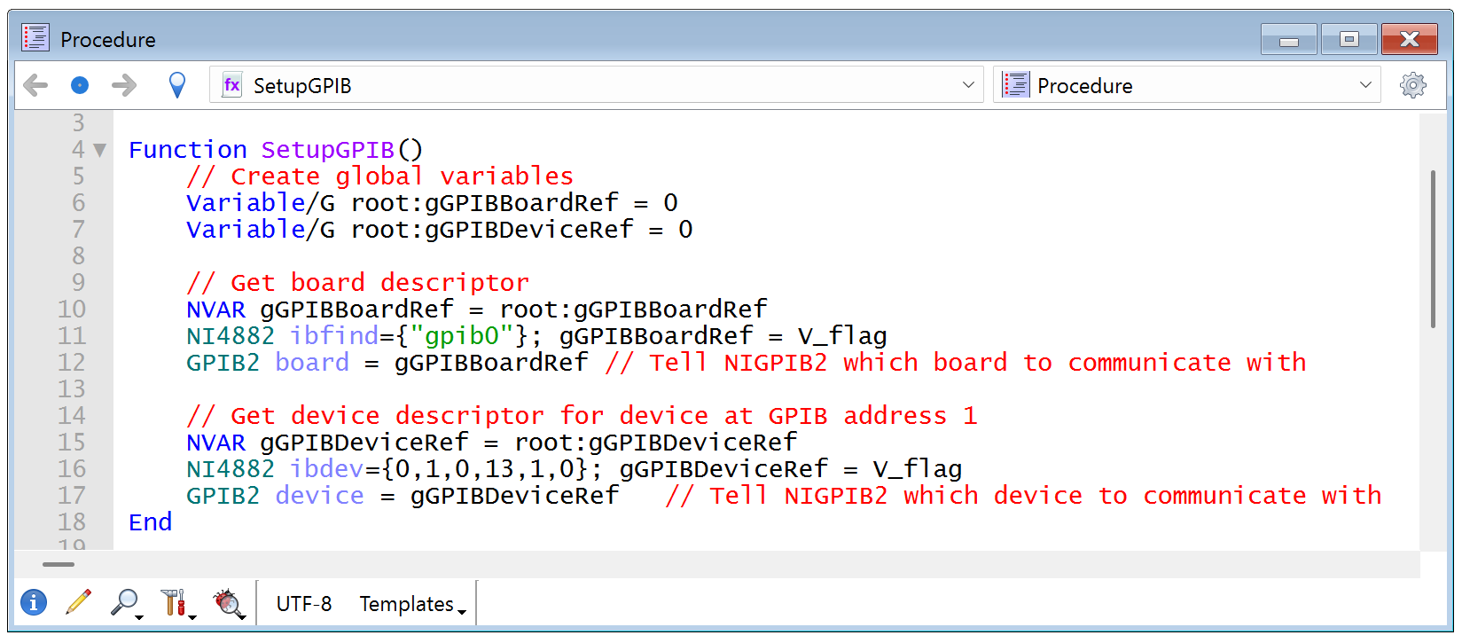
Task: Maximize the Procedure window
Action: [1349, 39]
